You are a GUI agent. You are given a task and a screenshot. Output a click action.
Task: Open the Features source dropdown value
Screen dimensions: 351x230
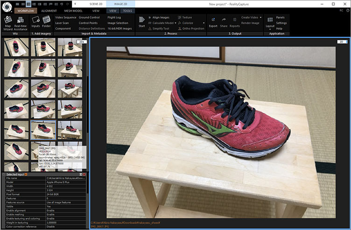[66, 202]
